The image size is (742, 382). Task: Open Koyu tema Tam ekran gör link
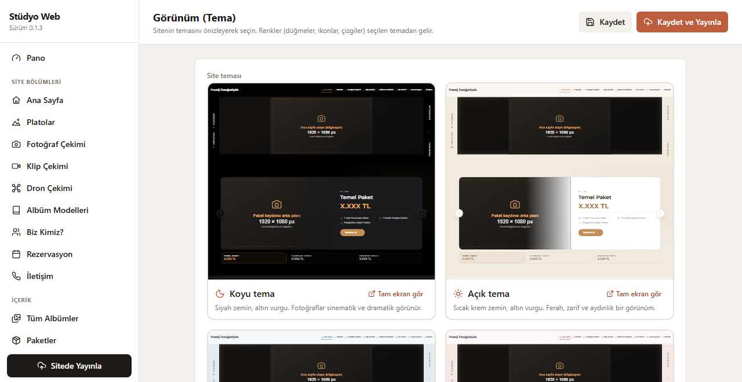coord(395,294)
